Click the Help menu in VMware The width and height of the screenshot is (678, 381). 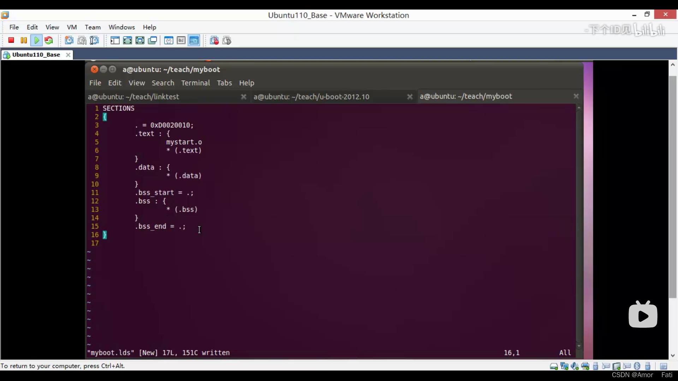149,27
